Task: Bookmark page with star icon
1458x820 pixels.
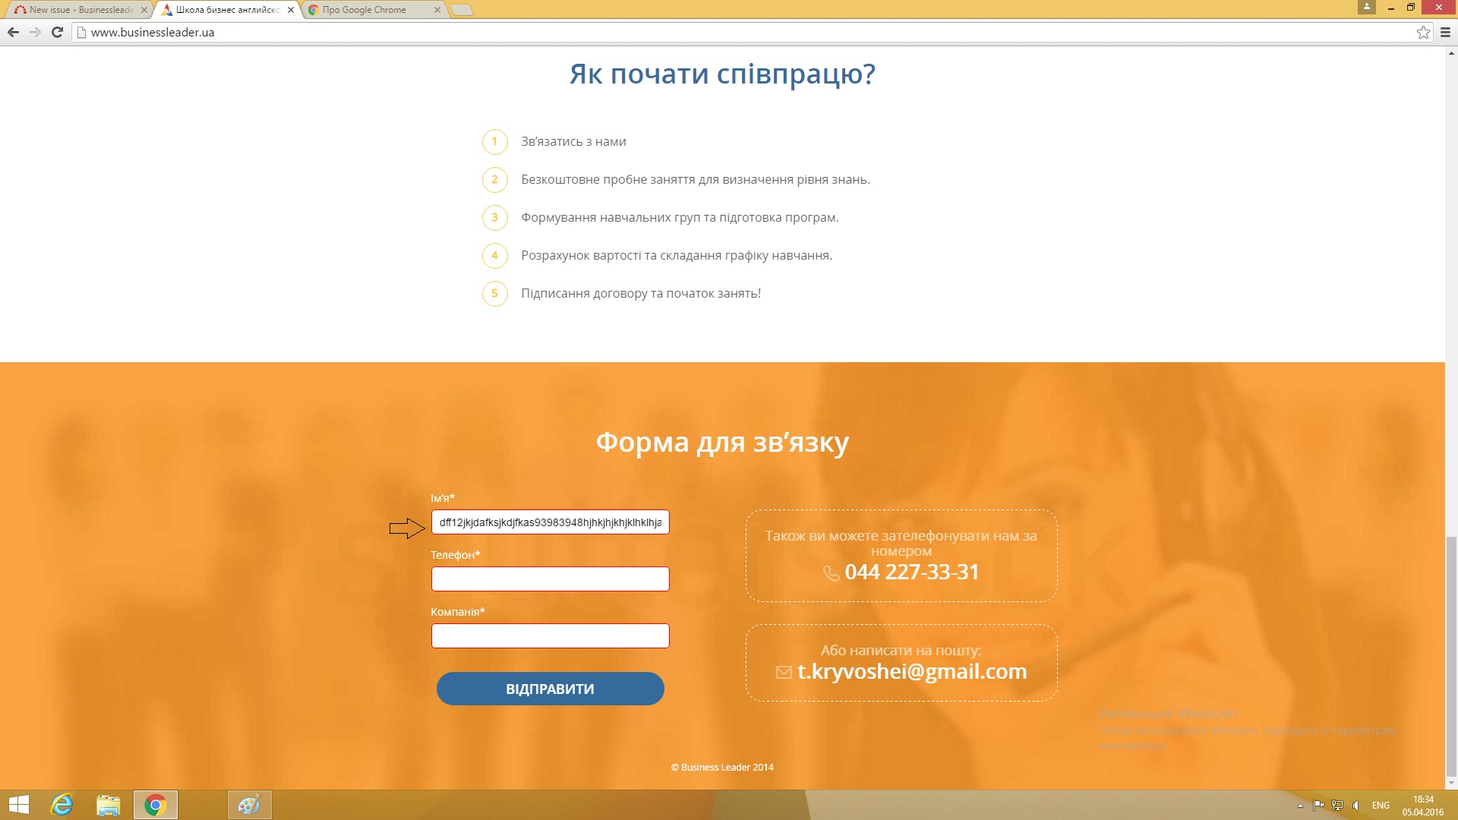Action: [x=1423, y=32]
